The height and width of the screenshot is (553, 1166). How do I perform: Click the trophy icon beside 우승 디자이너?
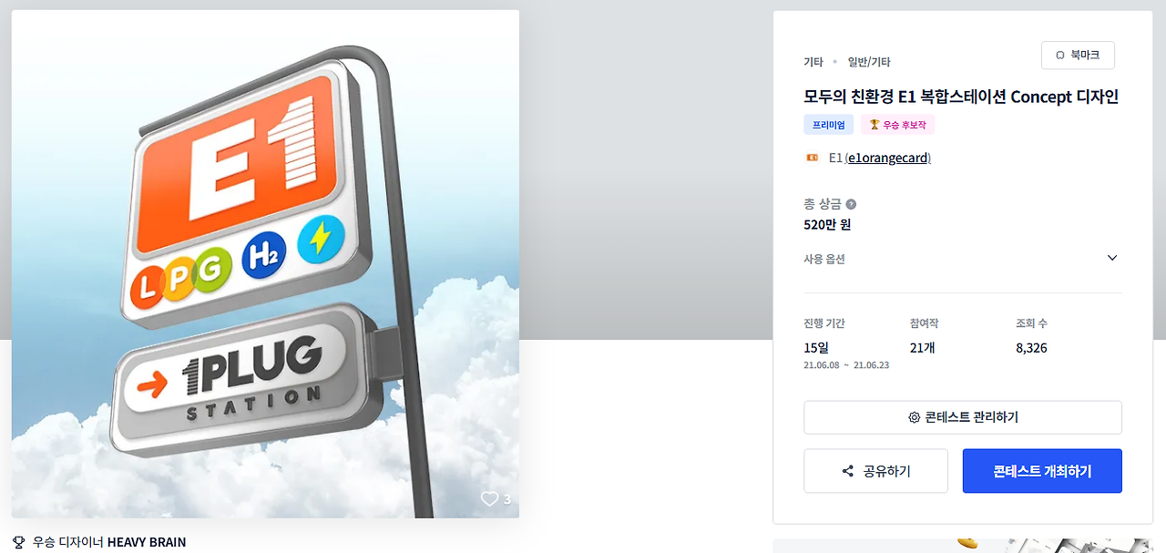pyautogui.click(x=19, y=542)
